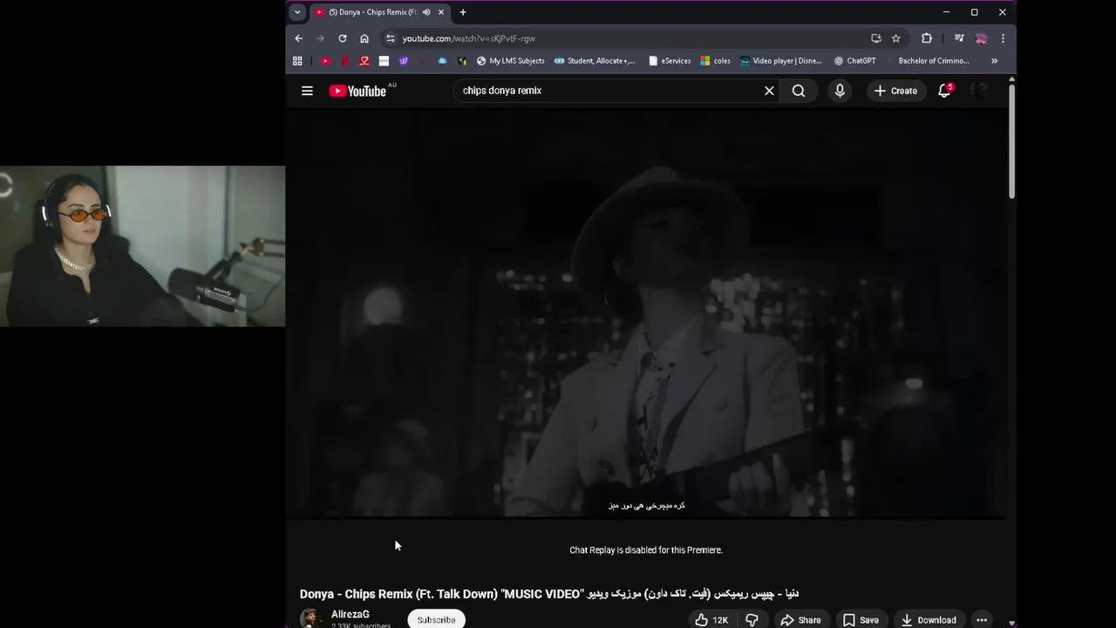Screen dimensions: 1116x628
Task: Go to the YouTube home logo
Action: 357,91
